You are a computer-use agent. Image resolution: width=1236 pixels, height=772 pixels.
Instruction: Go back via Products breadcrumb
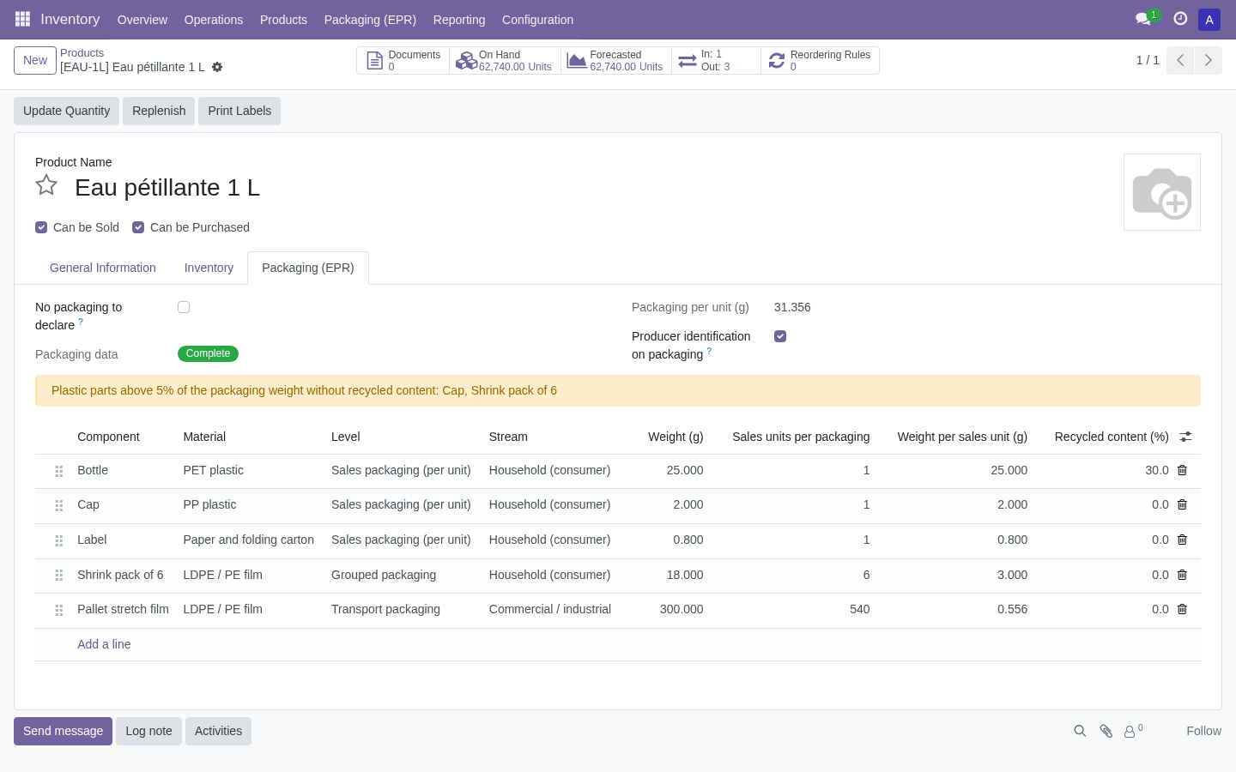[x=82, y=53]
